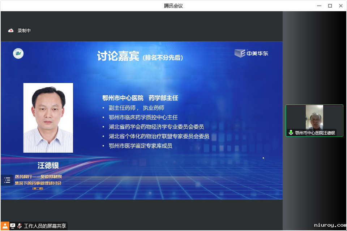
Task: Maximize the Tencent Meeting window
Action: pos(330,6)
